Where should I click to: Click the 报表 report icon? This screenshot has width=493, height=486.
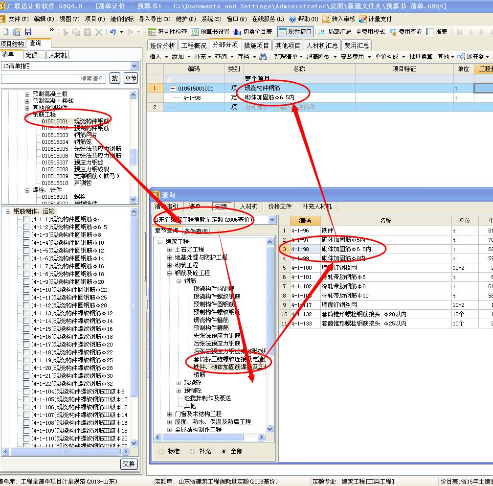[x=430, y=32]
